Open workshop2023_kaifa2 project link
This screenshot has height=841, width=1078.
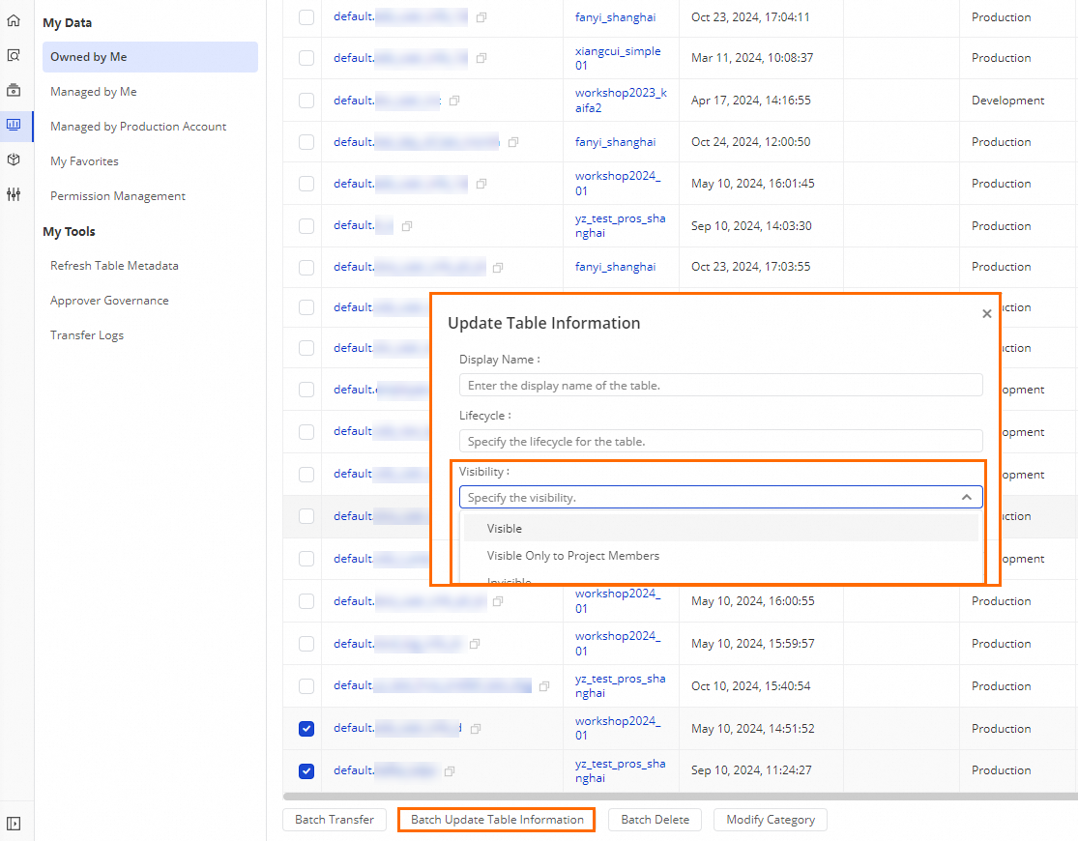click(x=620, y=101)
